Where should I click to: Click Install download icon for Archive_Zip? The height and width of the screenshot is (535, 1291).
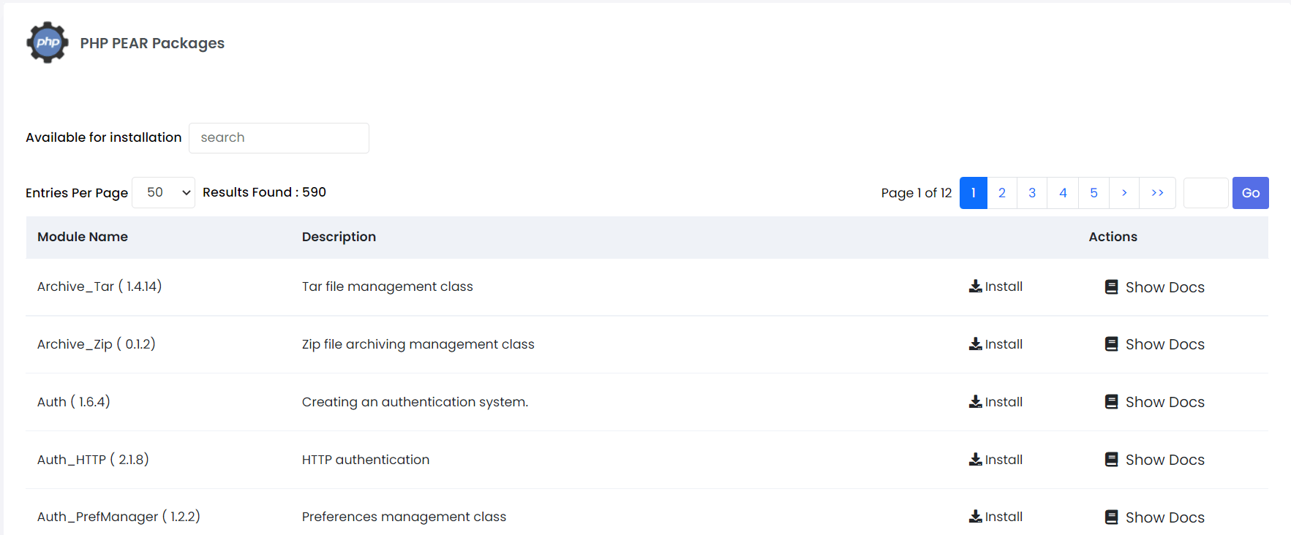975,344
